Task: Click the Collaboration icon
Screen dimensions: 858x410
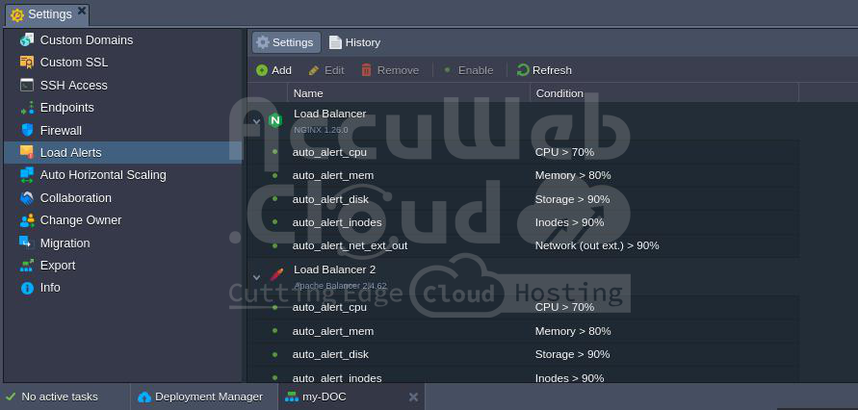Action: 27,197
